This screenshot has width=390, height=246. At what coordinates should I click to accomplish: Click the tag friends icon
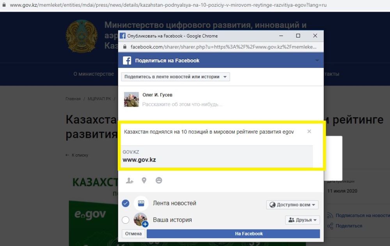tap(129, 180)
